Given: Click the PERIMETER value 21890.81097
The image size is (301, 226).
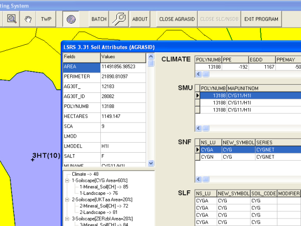Looking at the screenshot, I should click(x=123, y=78).
